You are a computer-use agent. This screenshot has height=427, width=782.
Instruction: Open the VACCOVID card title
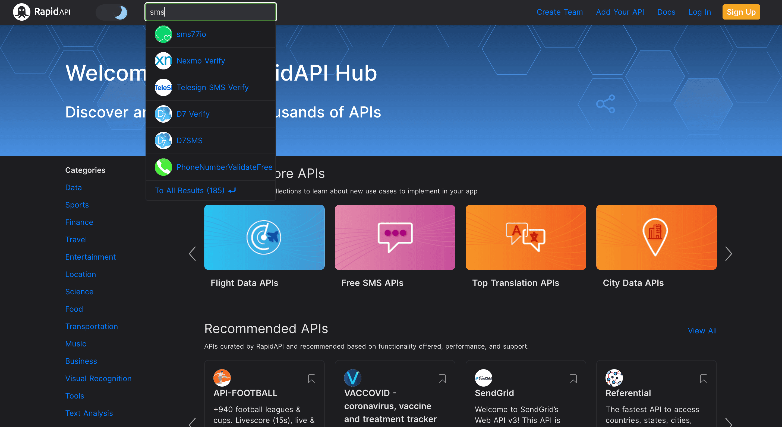pyautogui.click(x=390, y=406)
